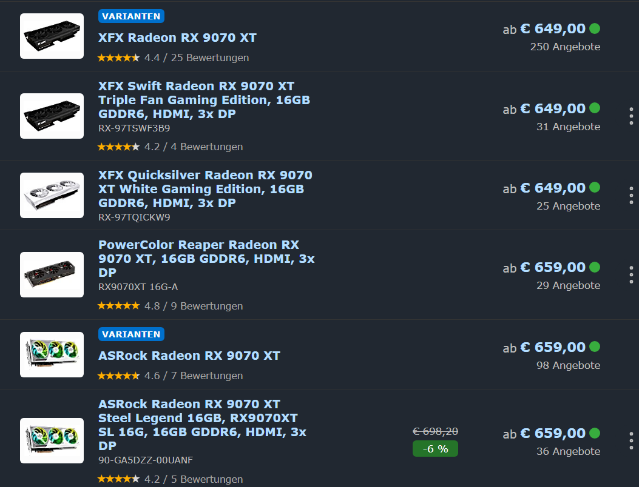The width and height of the screenshot is (639, 487).
Task: Click model number RX-97TSWF3B9
Action: [134, 128]
